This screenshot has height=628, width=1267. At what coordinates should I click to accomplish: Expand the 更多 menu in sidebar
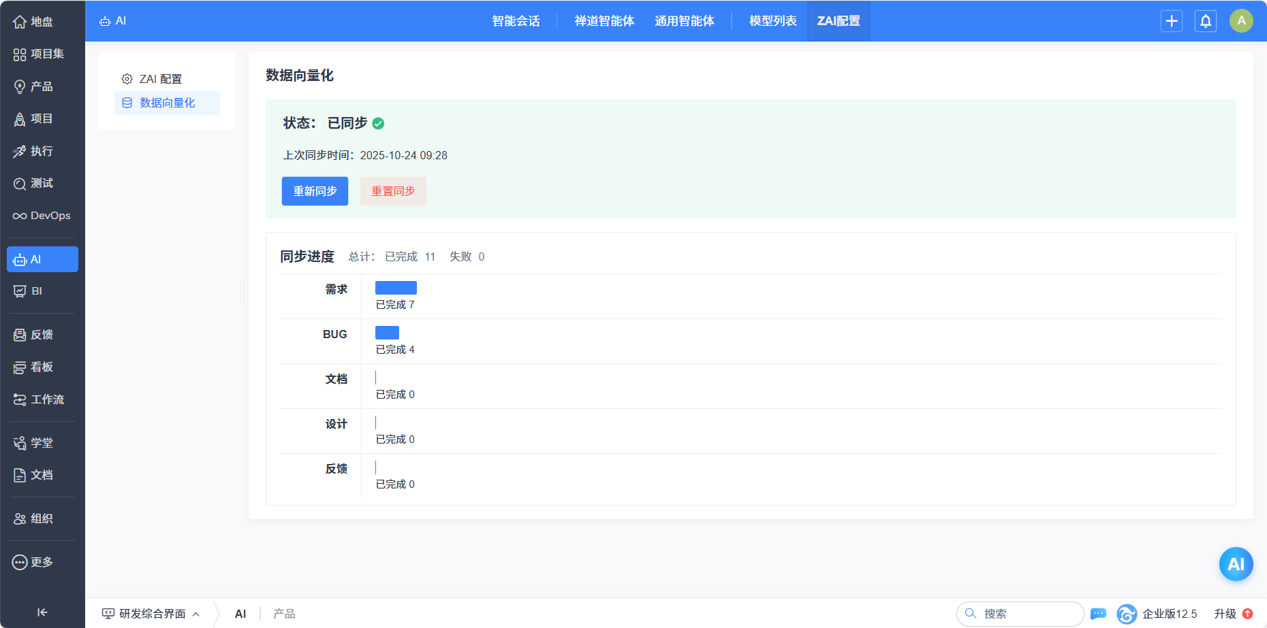(42, 562)
